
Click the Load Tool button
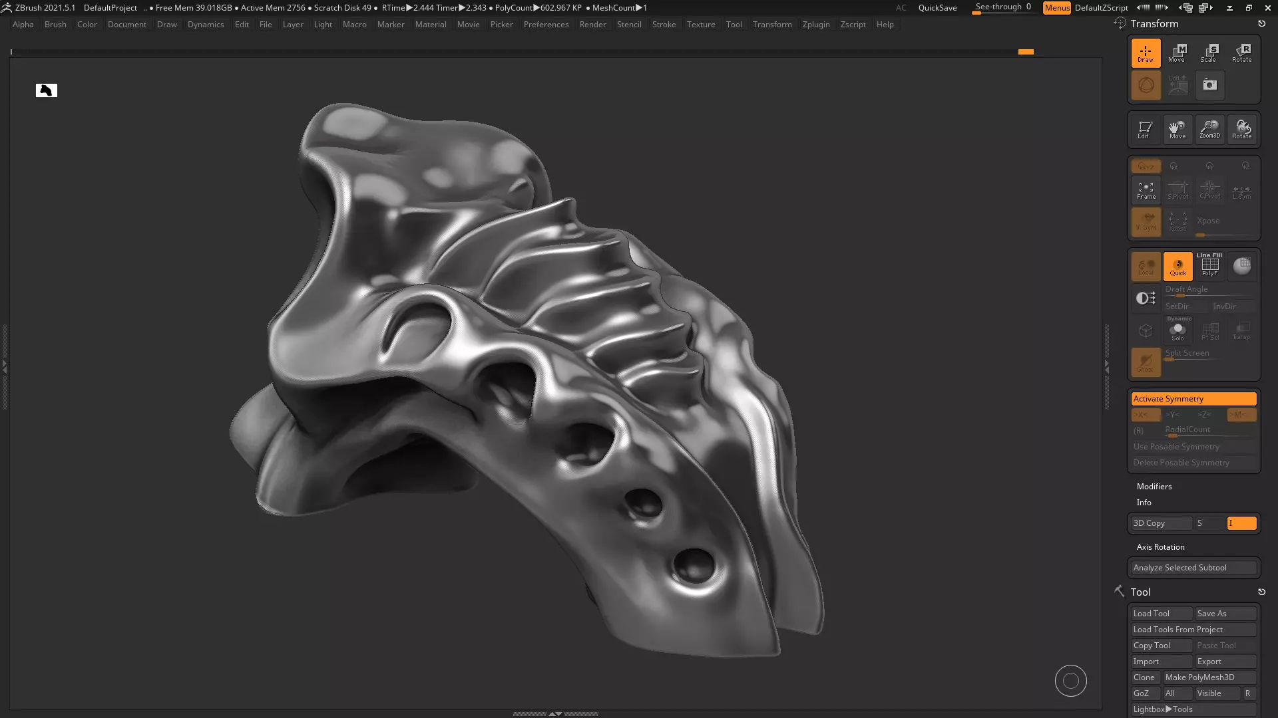1162,614
